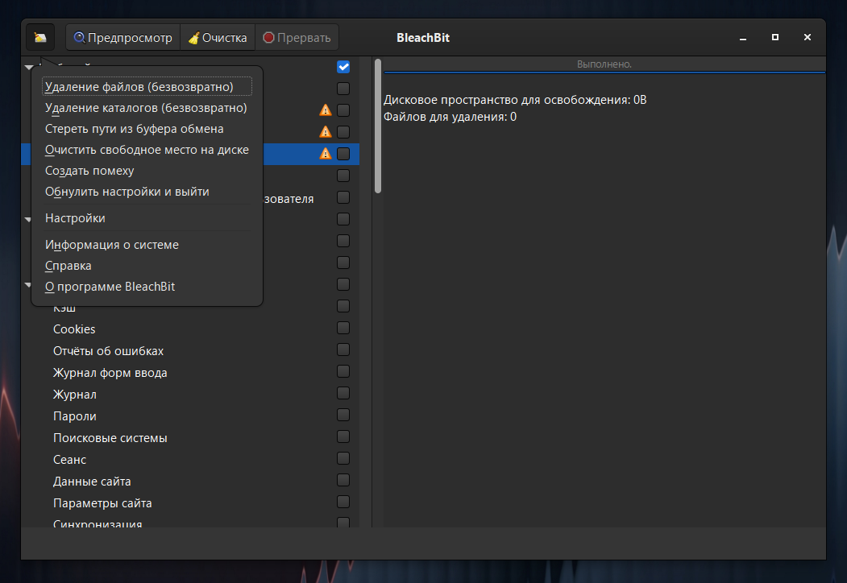Select the Данные сайта row
This screenshot has width=847, height=583.
(190, 482)
